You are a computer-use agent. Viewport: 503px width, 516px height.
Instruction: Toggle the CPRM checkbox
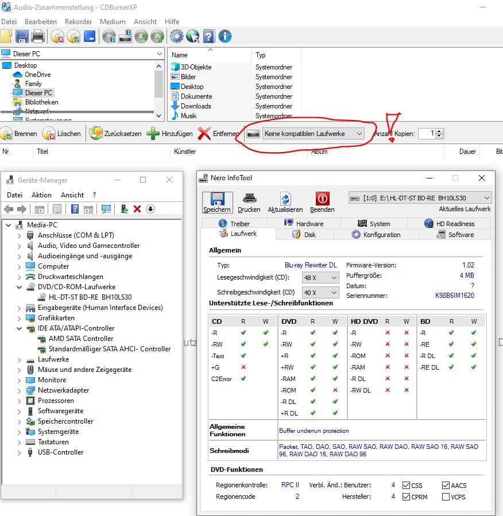[406, 497]
